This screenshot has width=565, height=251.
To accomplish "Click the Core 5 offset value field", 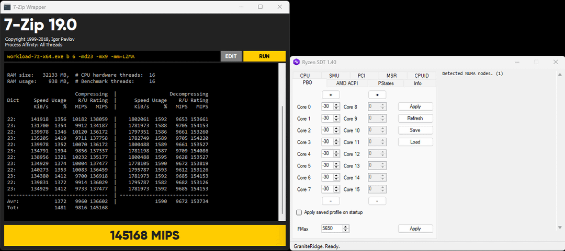I will point(327,165).
